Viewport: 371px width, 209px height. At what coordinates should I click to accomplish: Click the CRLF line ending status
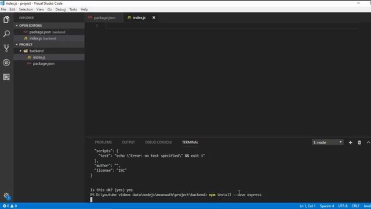coord(355,206)
